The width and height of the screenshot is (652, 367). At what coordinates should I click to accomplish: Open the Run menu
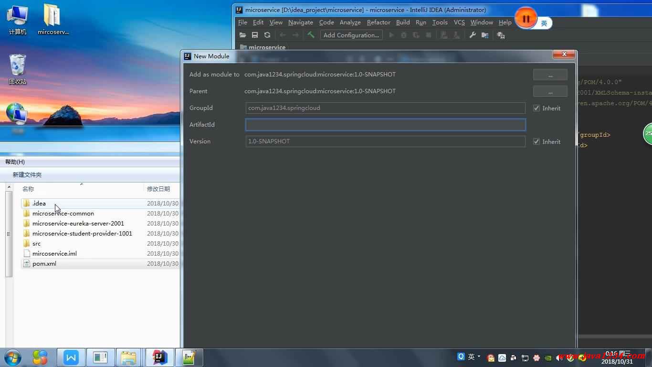pos(421,22)
